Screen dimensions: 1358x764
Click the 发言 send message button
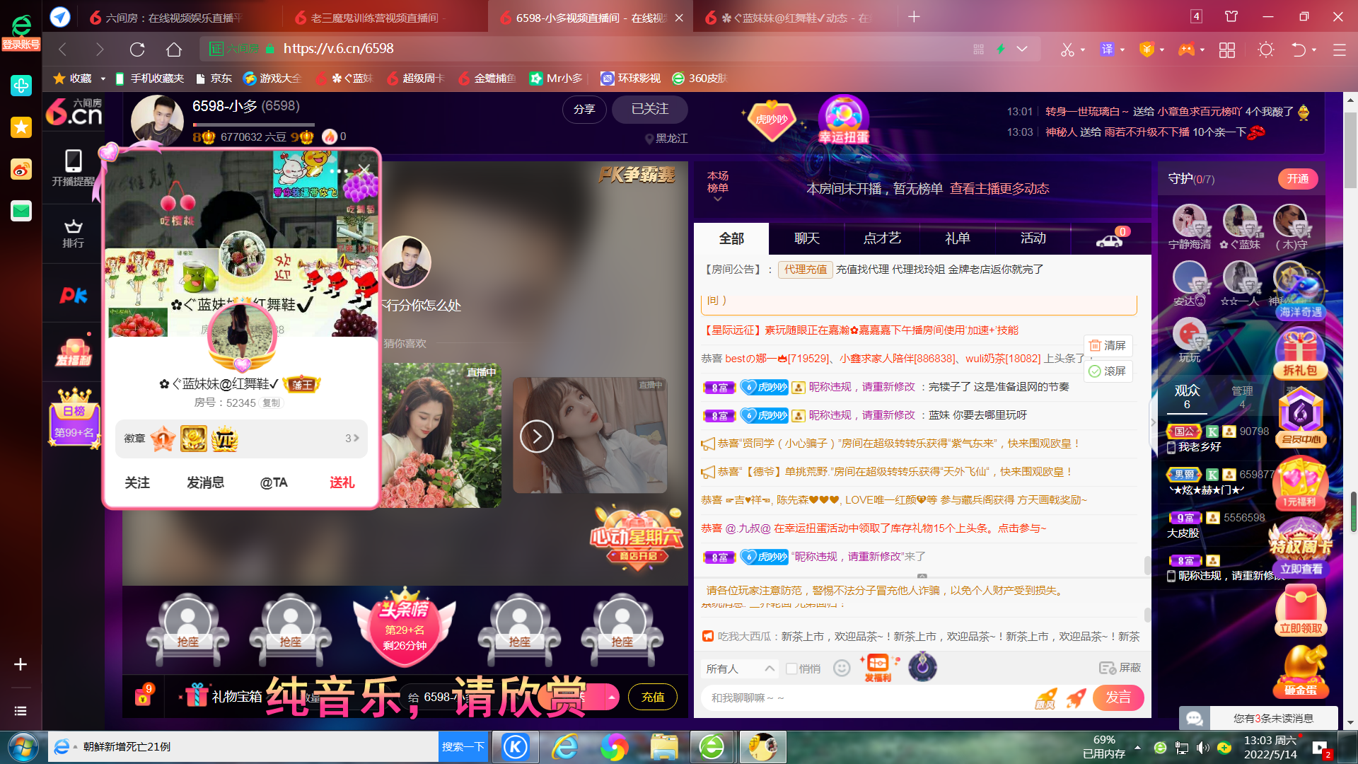1118,698
